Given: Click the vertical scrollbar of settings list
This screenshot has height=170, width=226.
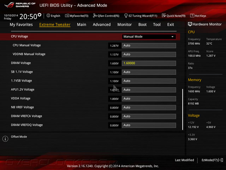Looking at the screenshot, I should pos(183,109).
